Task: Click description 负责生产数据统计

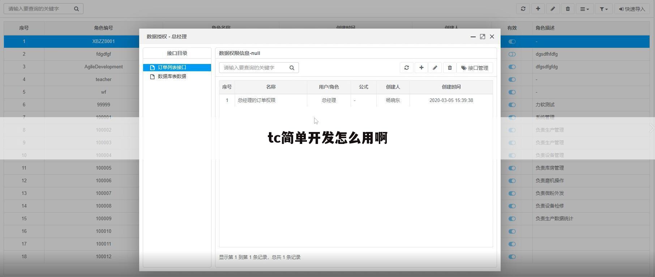Action: click(554, 218)
